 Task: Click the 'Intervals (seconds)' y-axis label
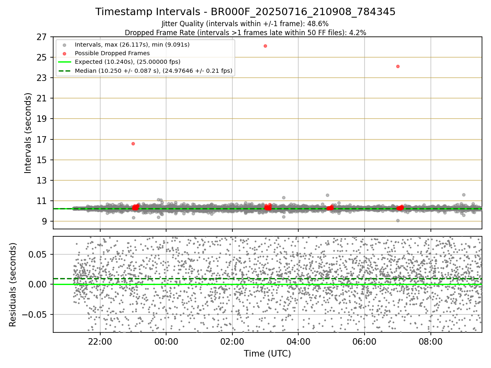coord(28,133)
